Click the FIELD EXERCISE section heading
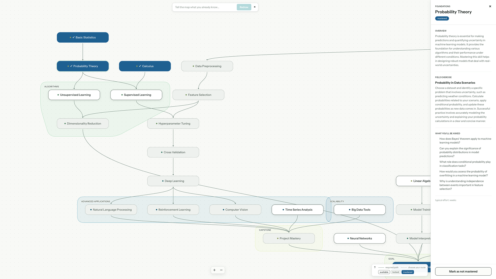The width and height of the screenshot is (496, 279). click(443, 77)
